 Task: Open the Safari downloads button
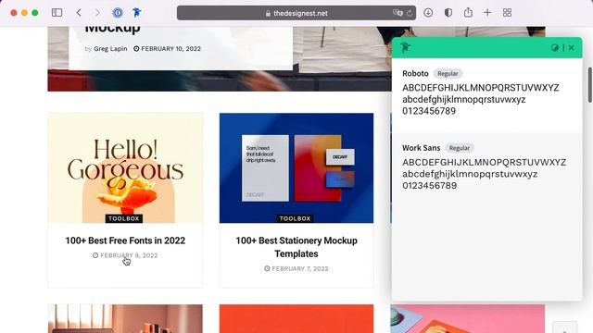coord(428,13)
